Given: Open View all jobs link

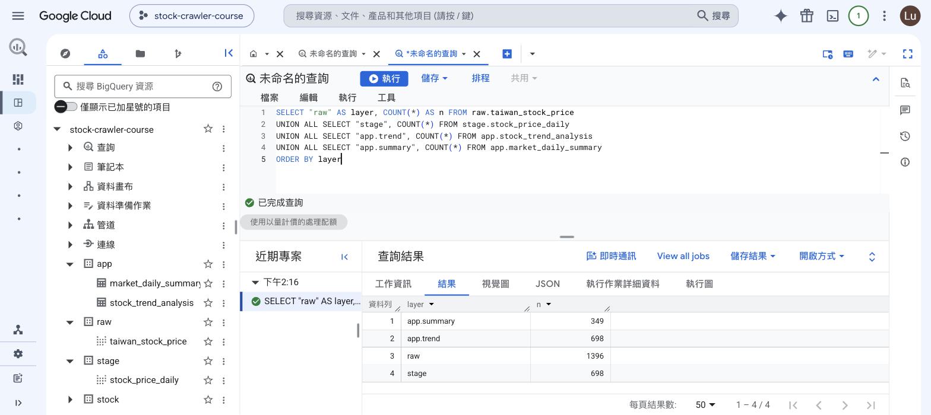Looking at the screenshot, I should tap(683, 256).
